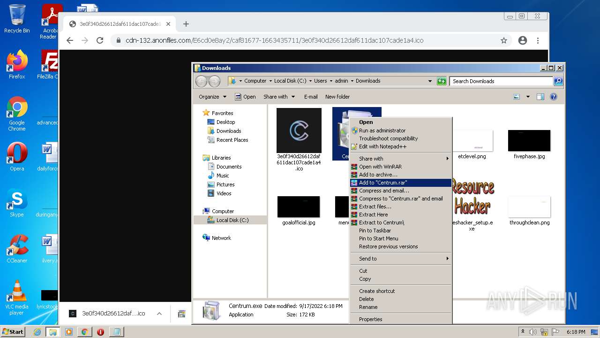Click E-mail in Explorer toolbar
Image resolution: width=600 pixels, height=338 pixels.
[x=311, y=97]
